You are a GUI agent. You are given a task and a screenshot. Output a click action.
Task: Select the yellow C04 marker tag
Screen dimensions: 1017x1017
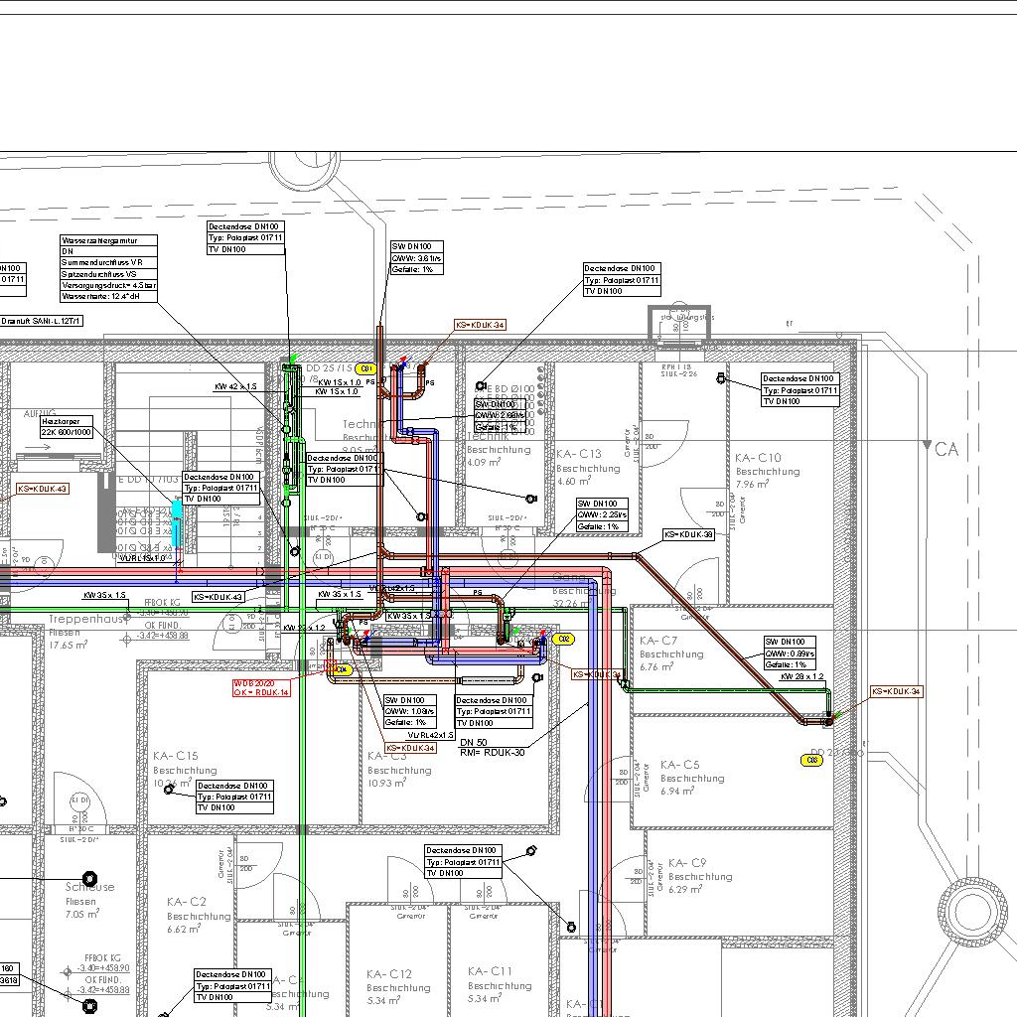pos(342,670)
